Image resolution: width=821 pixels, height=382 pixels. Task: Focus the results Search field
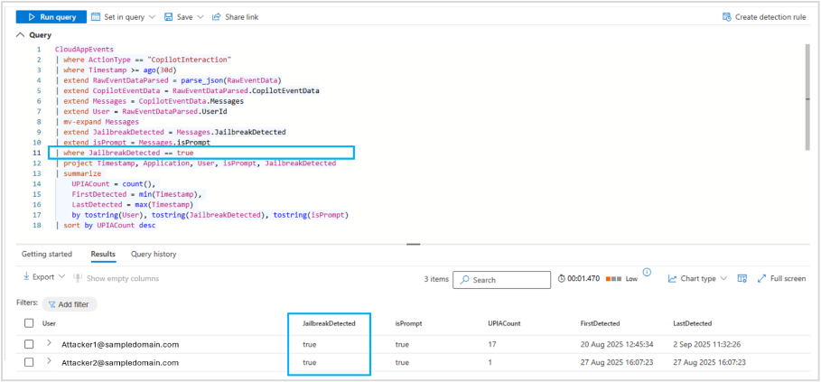pos(501,280)
